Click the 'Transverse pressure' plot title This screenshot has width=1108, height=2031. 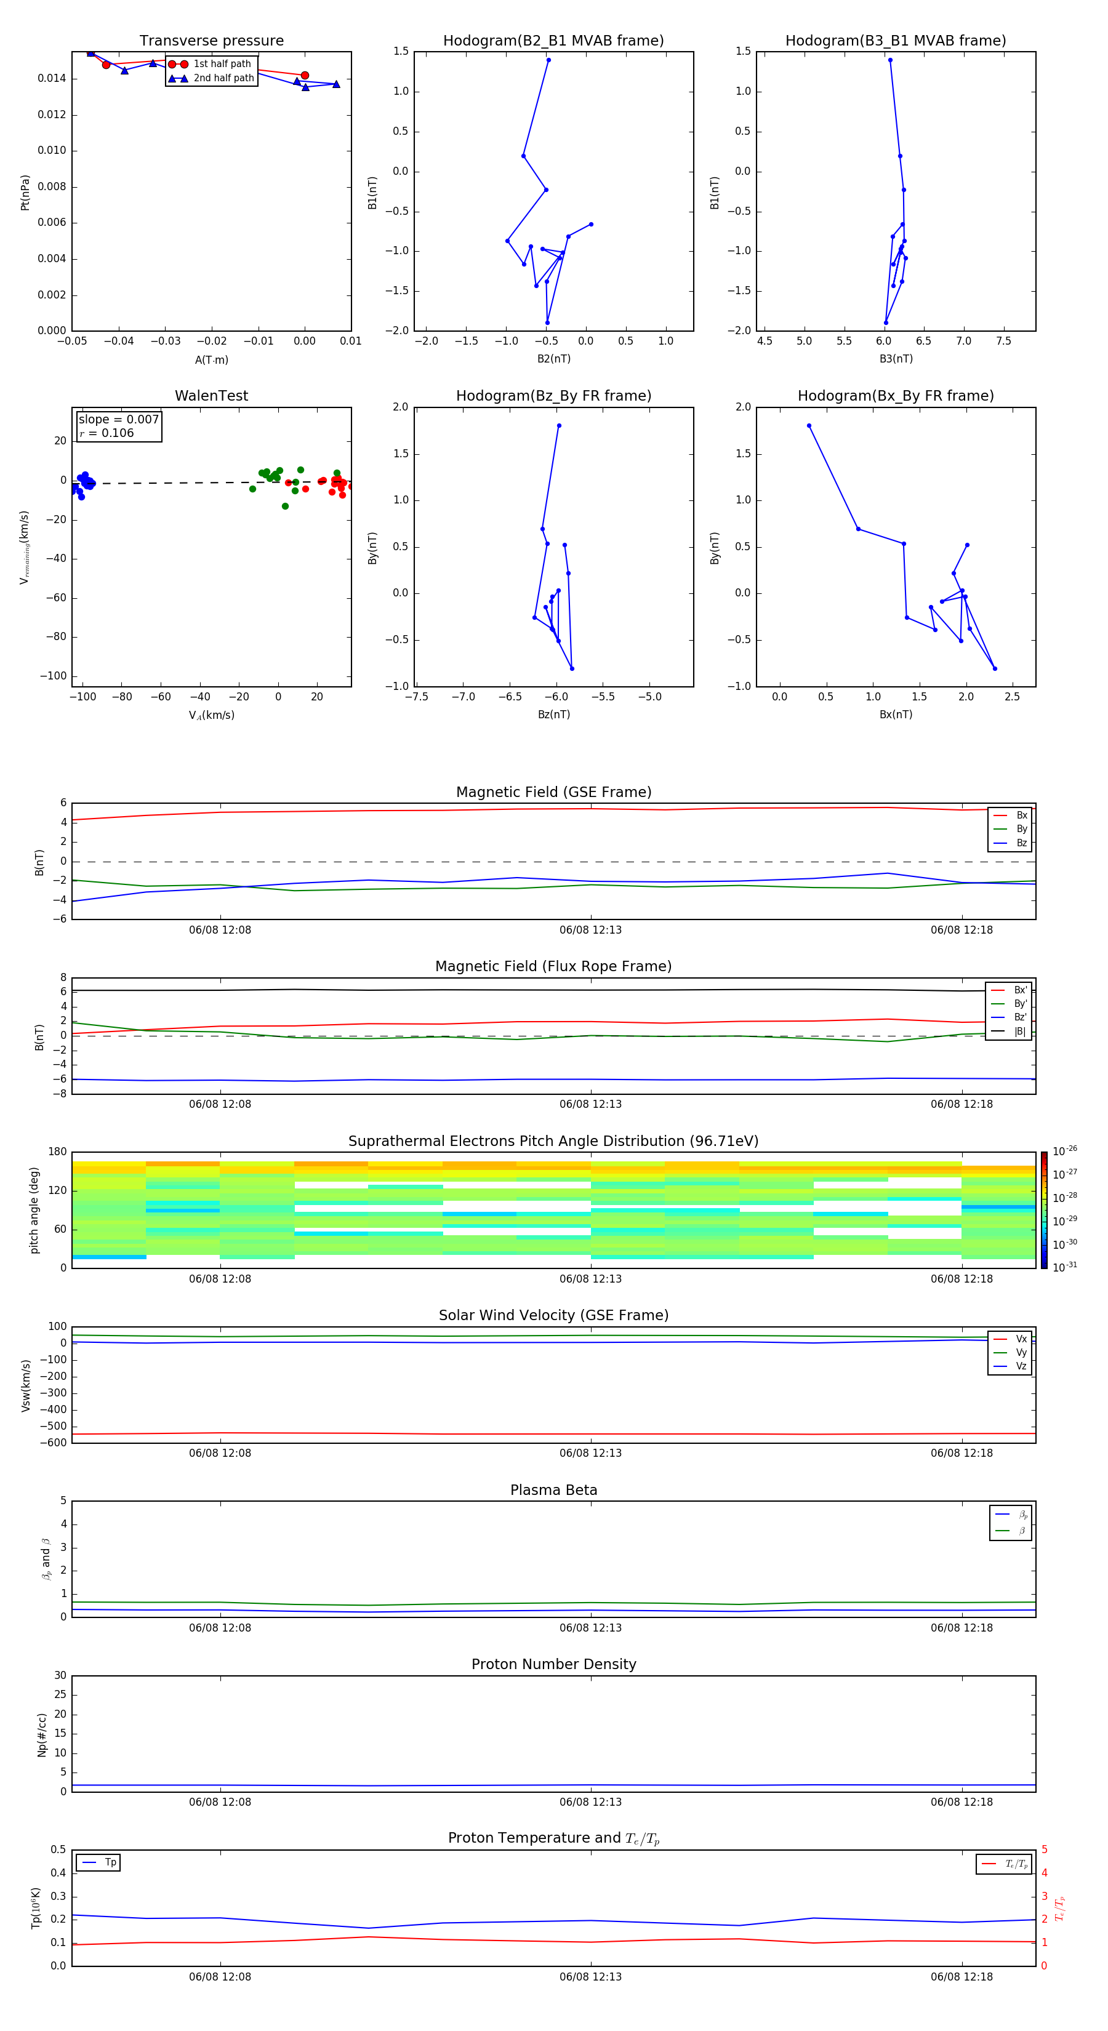click(211, 41)
